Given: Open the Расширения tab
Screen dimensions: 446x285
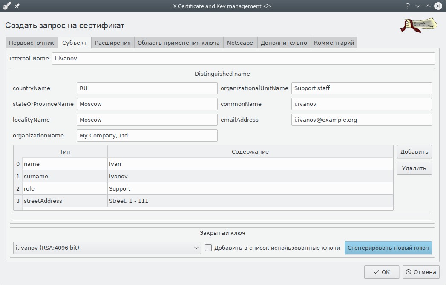Looking at the screenshot, I should point(112,43).
